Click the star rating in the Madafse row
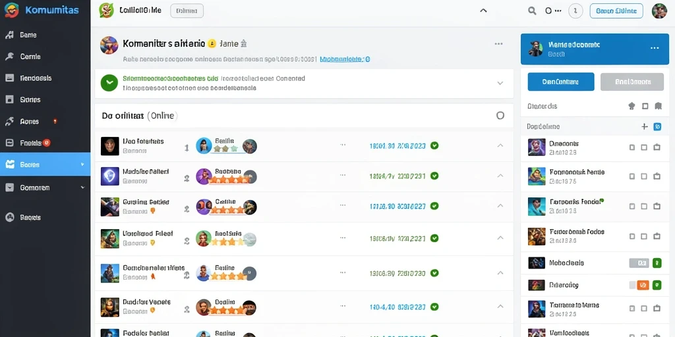The image size is (675, 337). pos(229,179)
